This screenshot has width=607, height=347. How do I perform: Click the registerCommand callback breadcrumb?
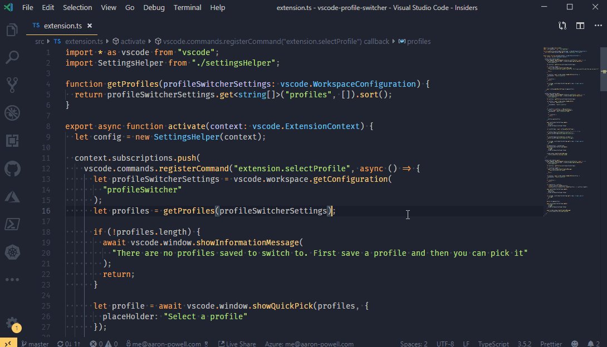point(272,41)
